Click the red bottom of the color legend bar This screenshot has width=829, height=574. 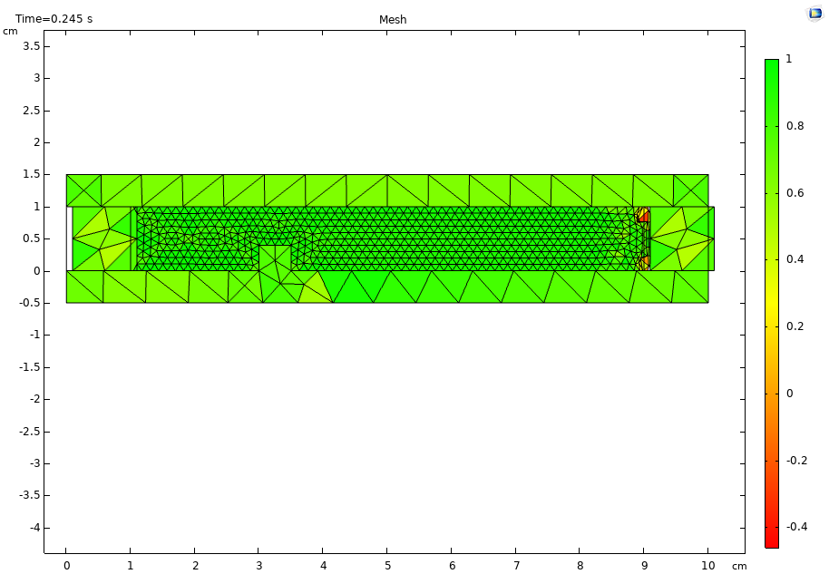pos(771,540)
